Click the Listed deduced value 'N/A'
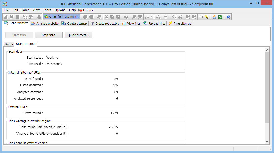Screen dimensions: 274x153 tap(115, 85)
